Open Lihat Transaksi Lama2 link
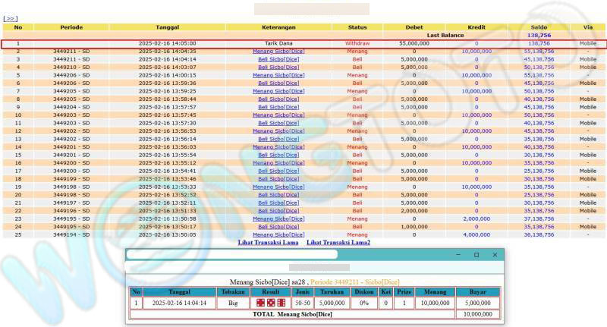This screenshot has width=607, height=327. click(x=338, y=242)
